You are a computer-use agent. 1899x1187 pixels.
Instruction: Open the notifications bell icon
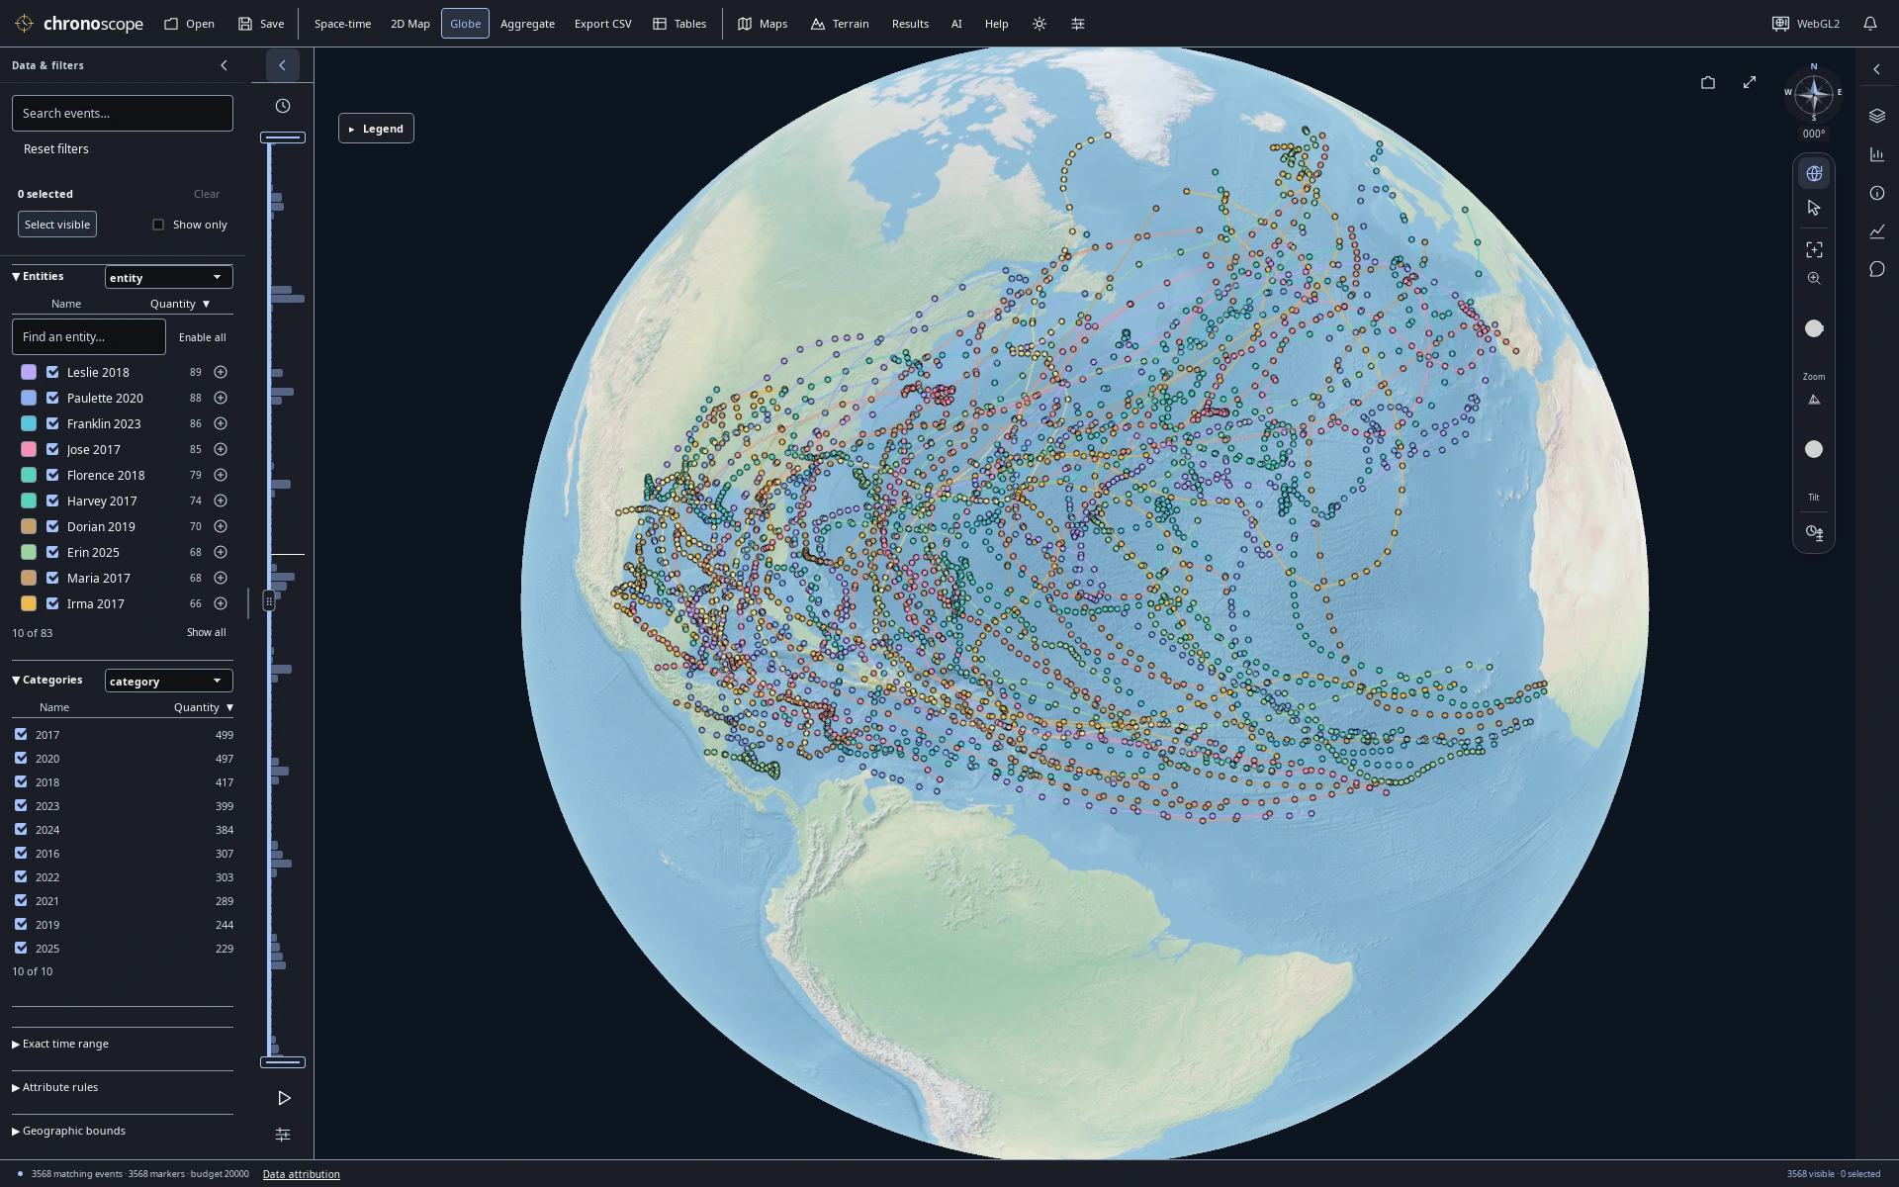click(x=1870, y=24)
